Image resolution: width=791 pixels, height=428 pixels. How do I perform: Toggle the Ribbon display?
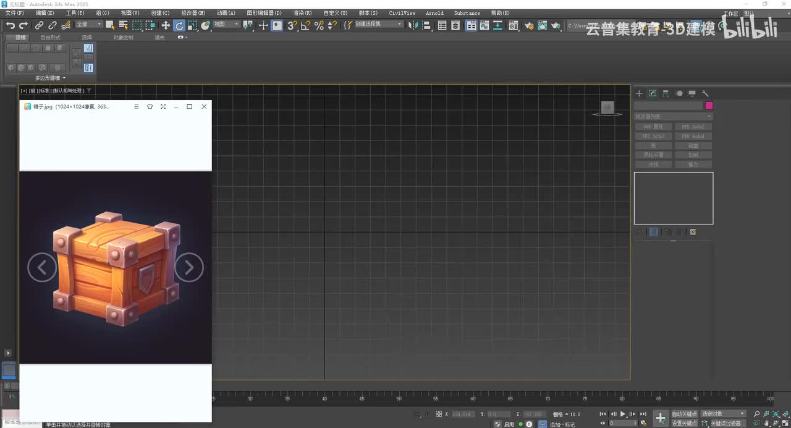click(x=471, y=25)
